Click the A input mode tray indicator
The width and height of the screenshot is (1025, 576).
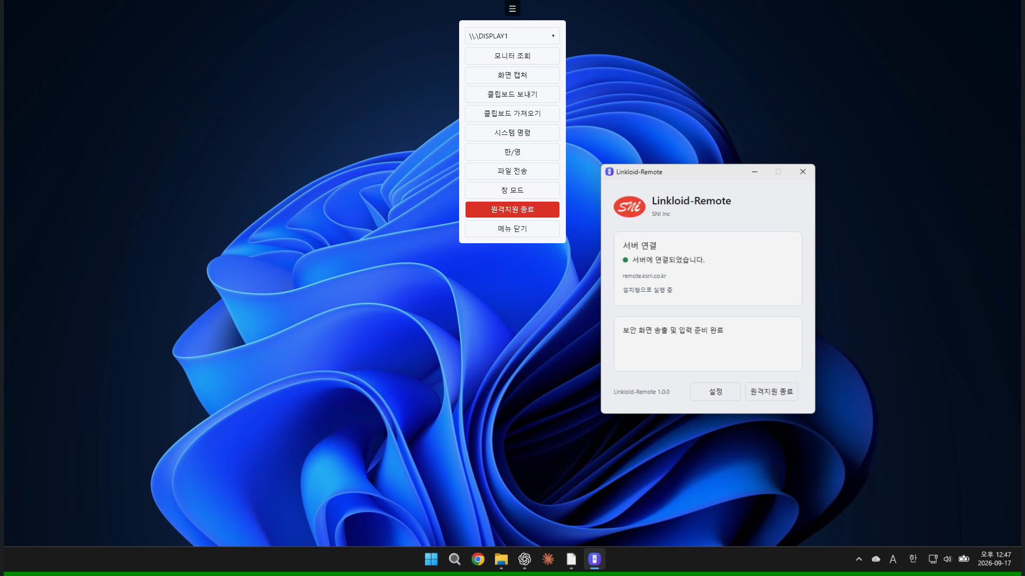pos(893,559)
